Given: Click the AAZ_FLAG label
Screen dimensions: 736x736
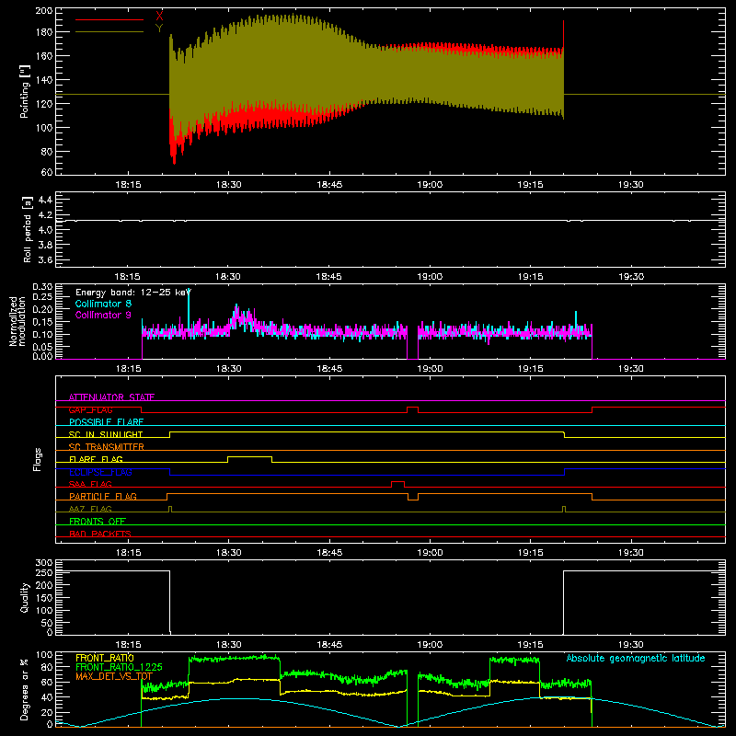Looking at the screenshot, I should point(90,509).
